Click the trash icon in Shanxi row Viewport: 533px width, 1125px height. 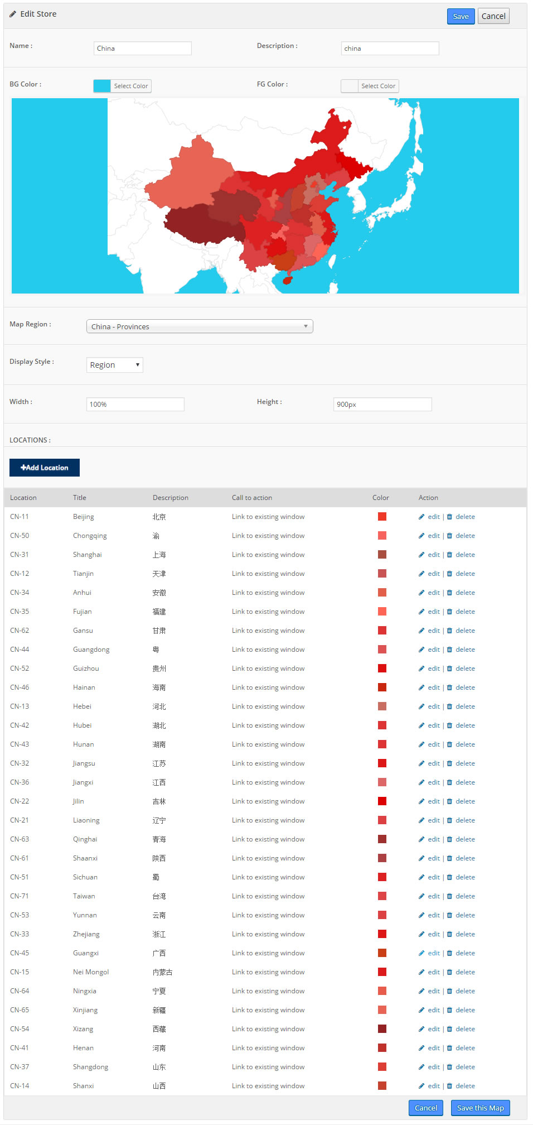449,1086
